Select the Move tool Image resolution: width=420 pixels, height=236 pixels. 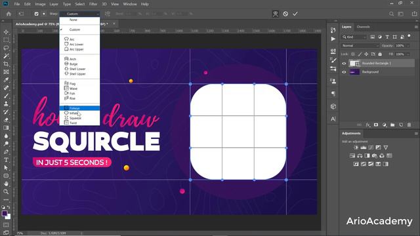[6, 32]
